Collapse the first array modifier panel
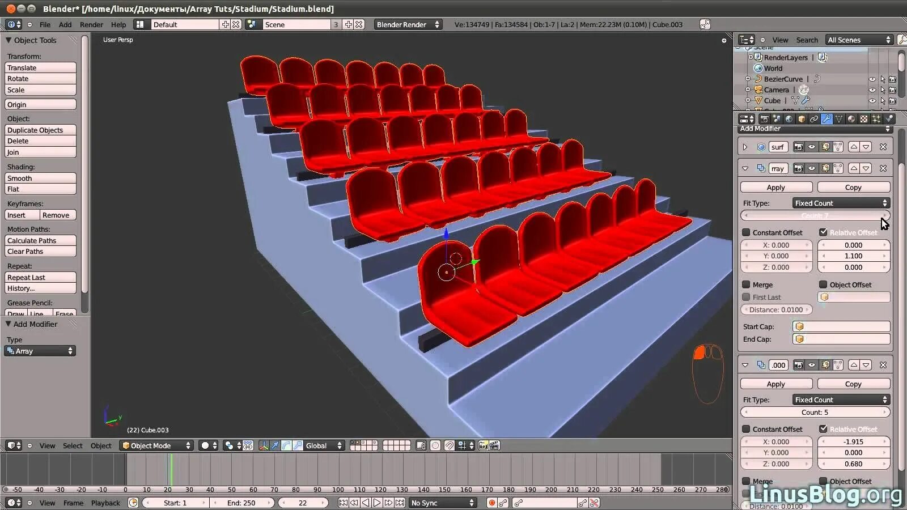The image size is (907, 510). tap(745, 168)
